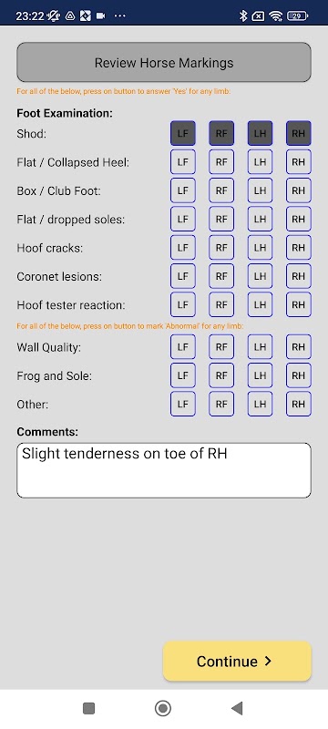This screenshot has width=328, height=729.
Task: Tap the Wi-Fi icon in status bar
Action: (x=276, y=16)
